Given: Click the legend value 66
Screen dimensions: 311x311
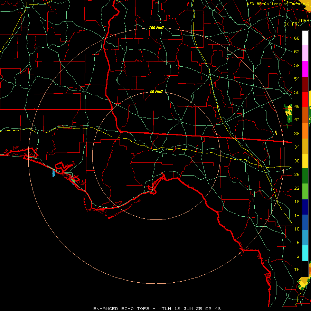Looking at the screenshot, I should (297, 38).
